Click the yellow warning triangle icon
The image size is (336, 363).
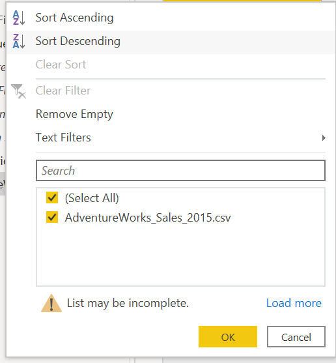pyautogui.click(x=51, y=303)
